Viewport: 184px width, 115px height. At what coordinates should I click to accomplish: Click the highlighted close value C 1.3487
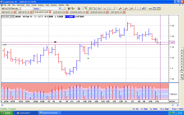(x=69, y=17)
